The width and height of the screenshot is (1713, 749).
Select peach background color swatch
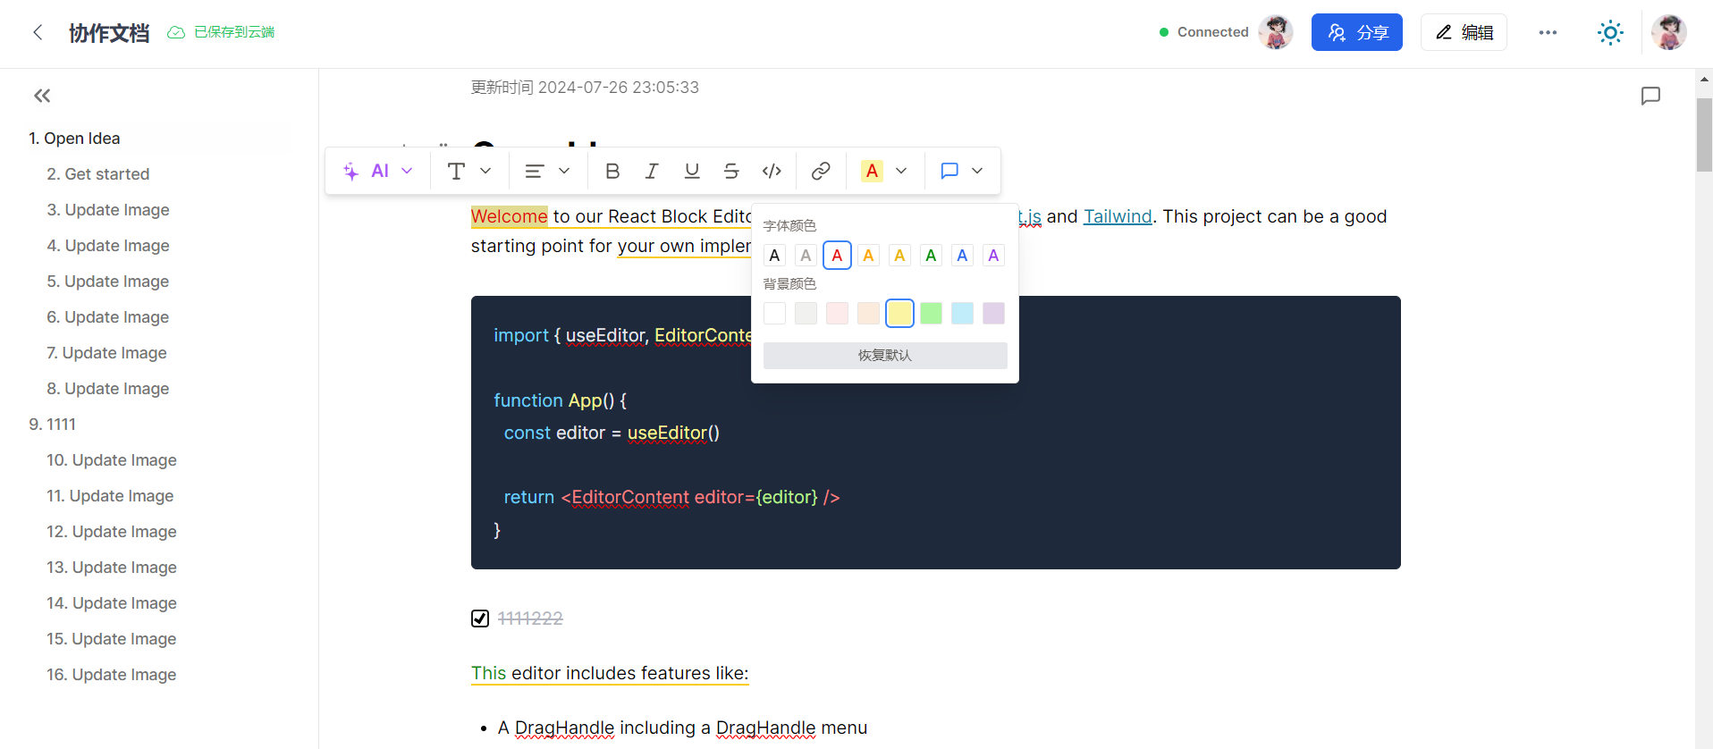868,313
